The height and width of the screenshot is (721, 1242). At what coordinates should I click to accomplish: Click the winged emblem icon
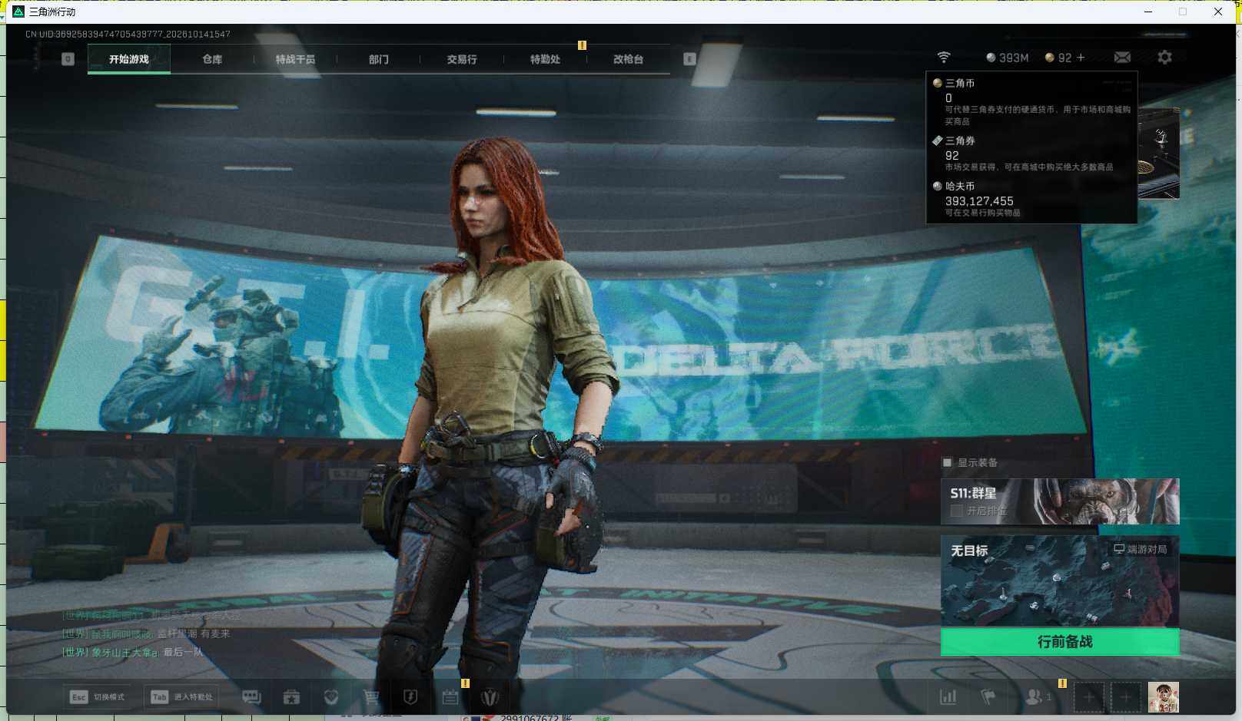coord(490,697)
